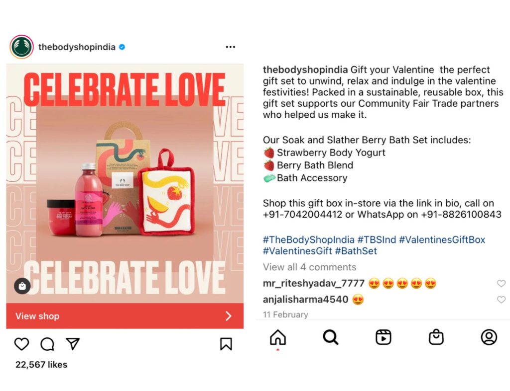
Task: Open the three-dot post options menu
Action: [230, 47]
